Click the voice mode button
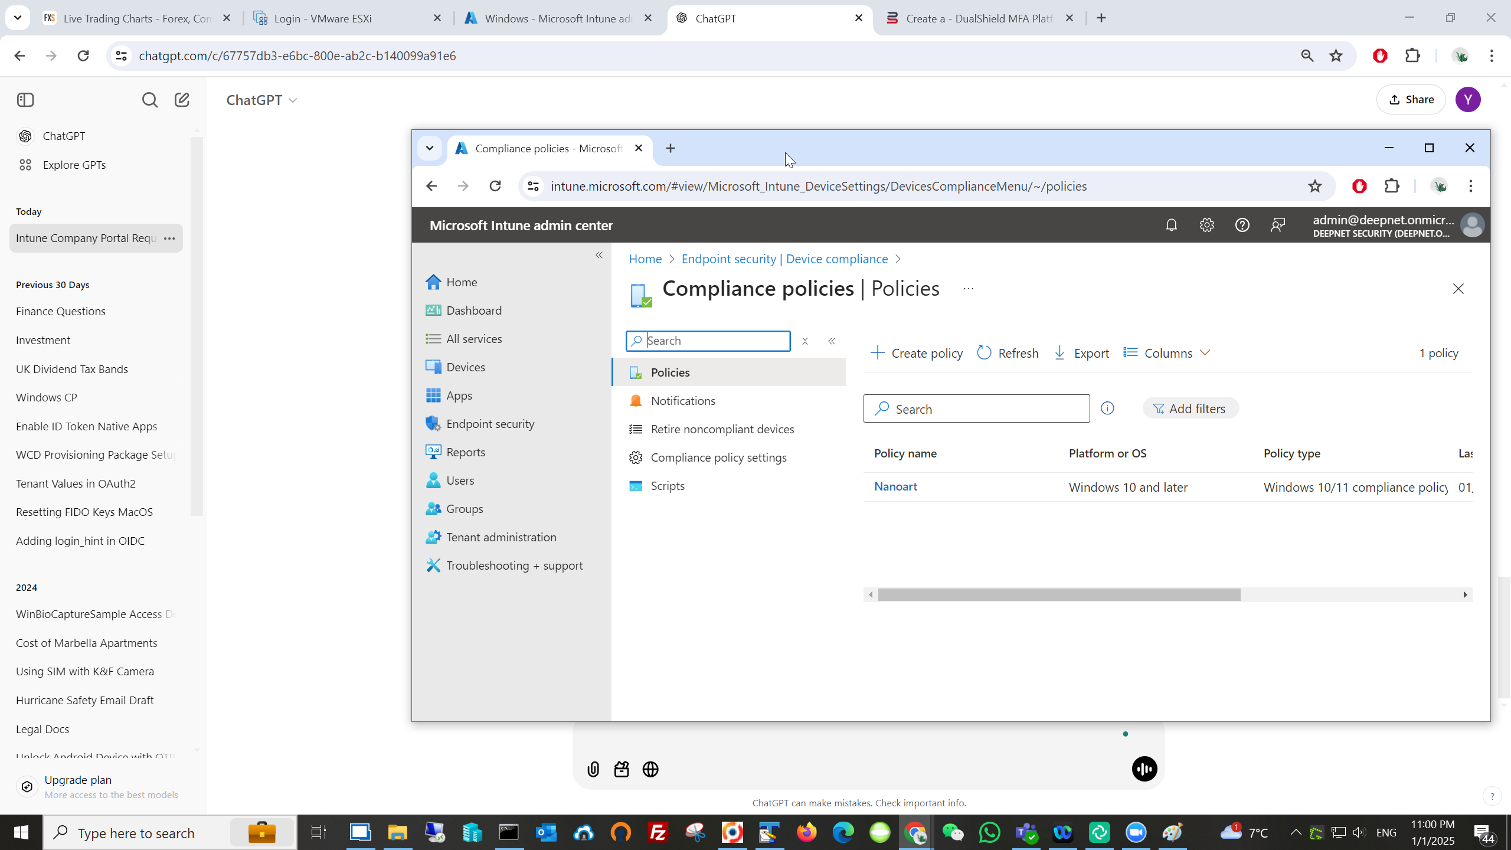Viewport: 1511px width, 850px height. coord(1144,769)
